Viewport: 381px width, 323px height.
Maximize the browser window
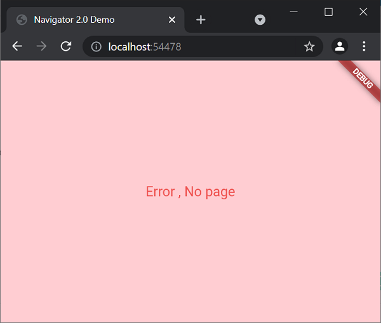pos(328,12)
